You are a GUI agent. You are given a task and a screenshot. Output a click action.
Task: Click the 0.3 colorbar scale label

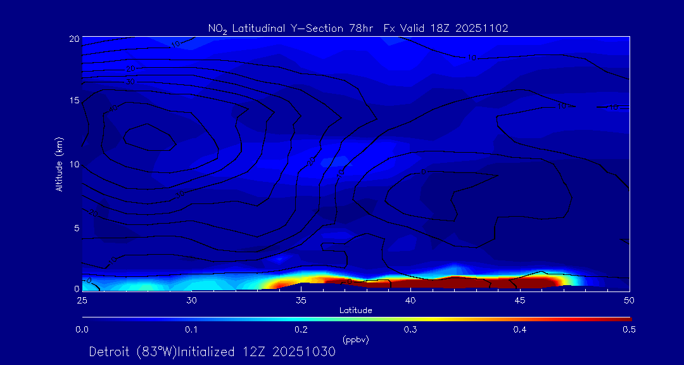point(410,330)
